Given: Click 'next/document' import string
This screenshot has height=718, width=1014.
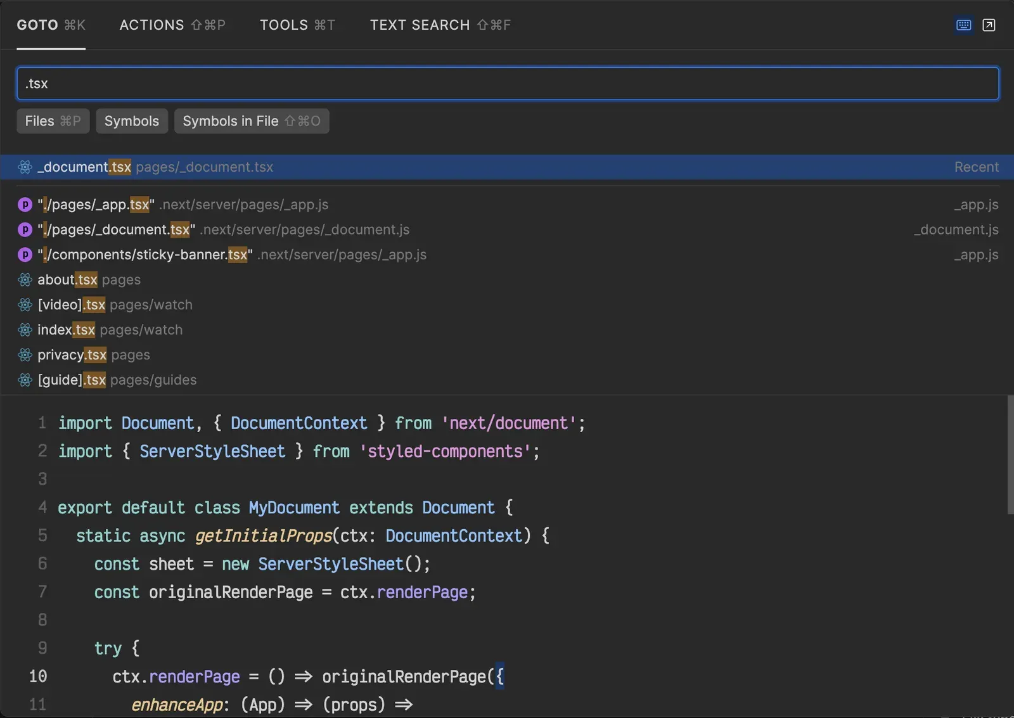Looking at the screenshot, I should click(509, 423).
